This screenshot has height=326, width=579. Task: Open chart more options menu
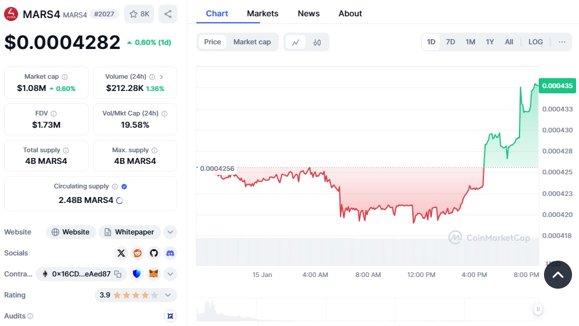coord(562,42)
